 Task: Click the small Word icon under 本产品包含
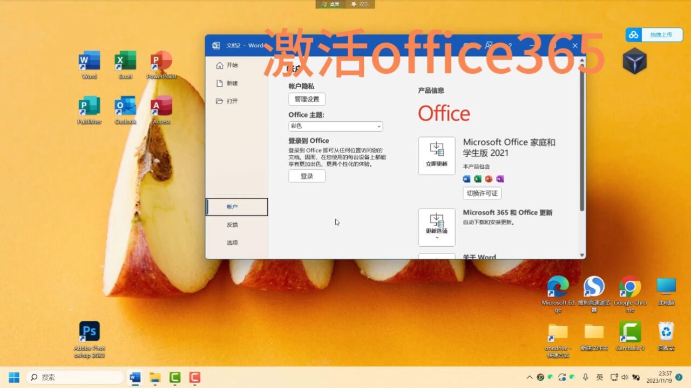[466, 179]
